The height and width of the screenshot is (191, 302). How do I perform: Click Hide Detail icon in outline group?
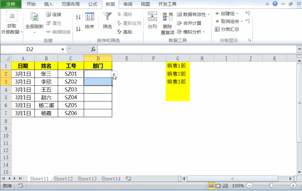(x=248, y=21)
